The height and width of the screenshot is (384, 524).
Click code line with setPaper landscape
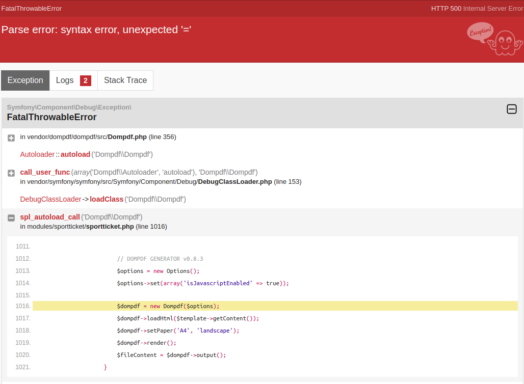(x=178, y=331)
